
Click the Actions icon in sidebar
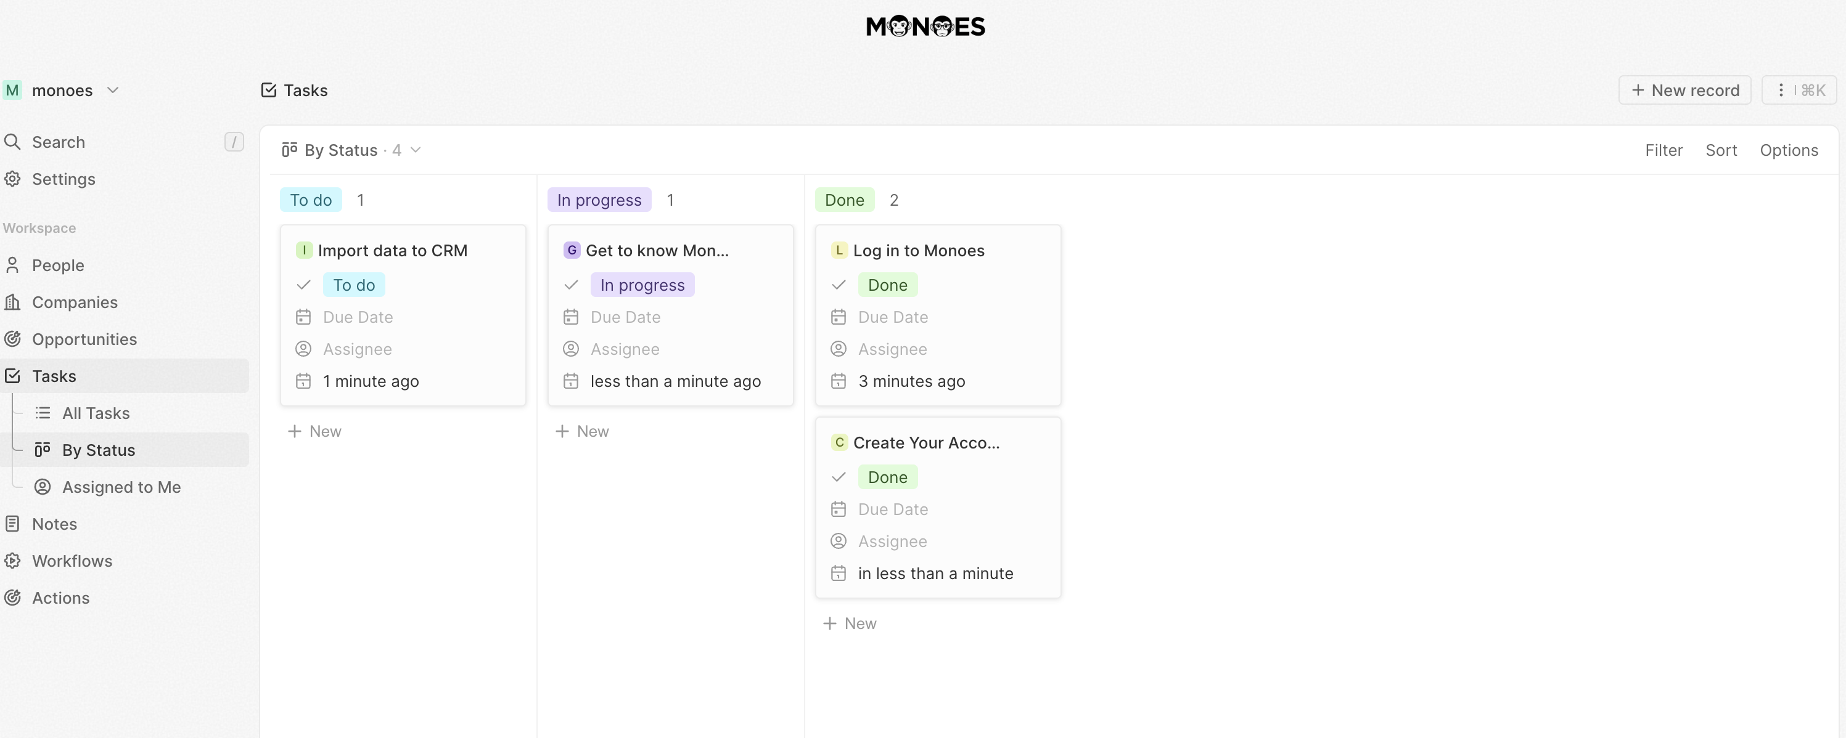12,598
